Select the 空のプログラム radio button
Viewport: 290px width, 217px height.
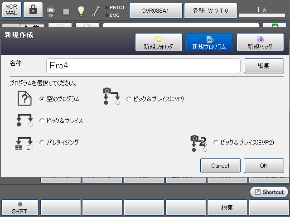[x=42, y=99]
